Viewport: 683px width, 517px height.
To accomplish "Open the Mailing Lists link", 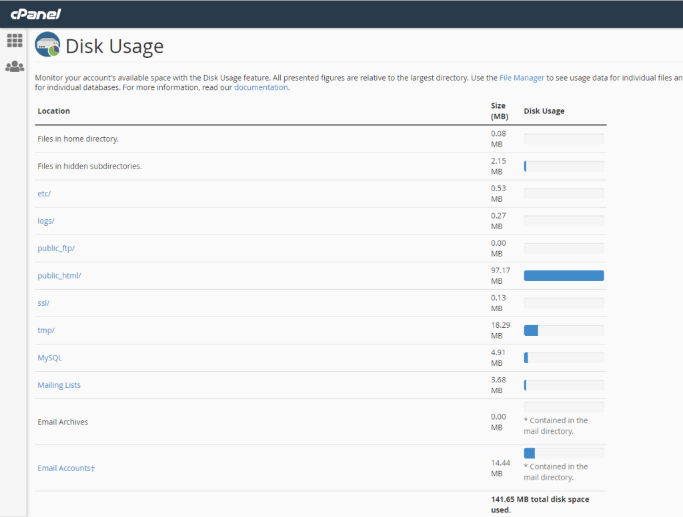I will coord(59,385).
